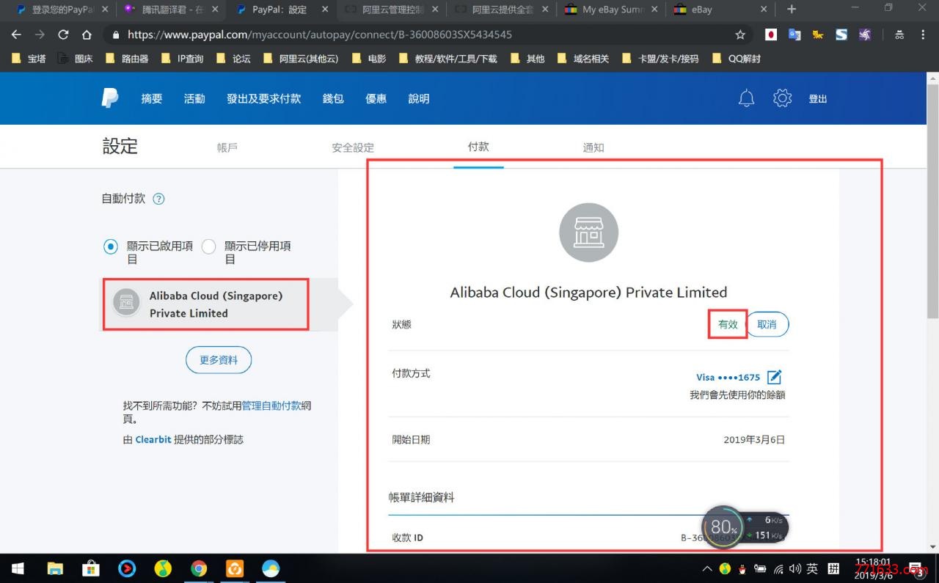Image resolution: width=939 pixels, height=583 pixels.
Task: Open the 摘要 menu item
Action: point(152,98)
